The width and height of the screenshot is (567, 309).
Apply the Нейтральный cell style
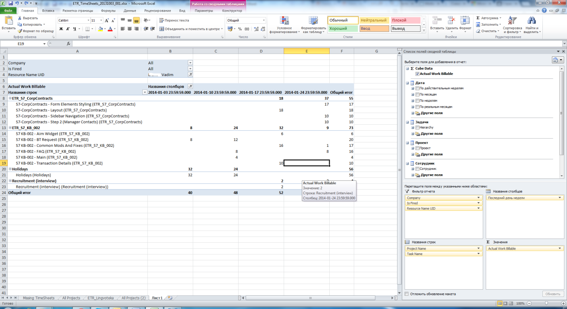(374, 20)
